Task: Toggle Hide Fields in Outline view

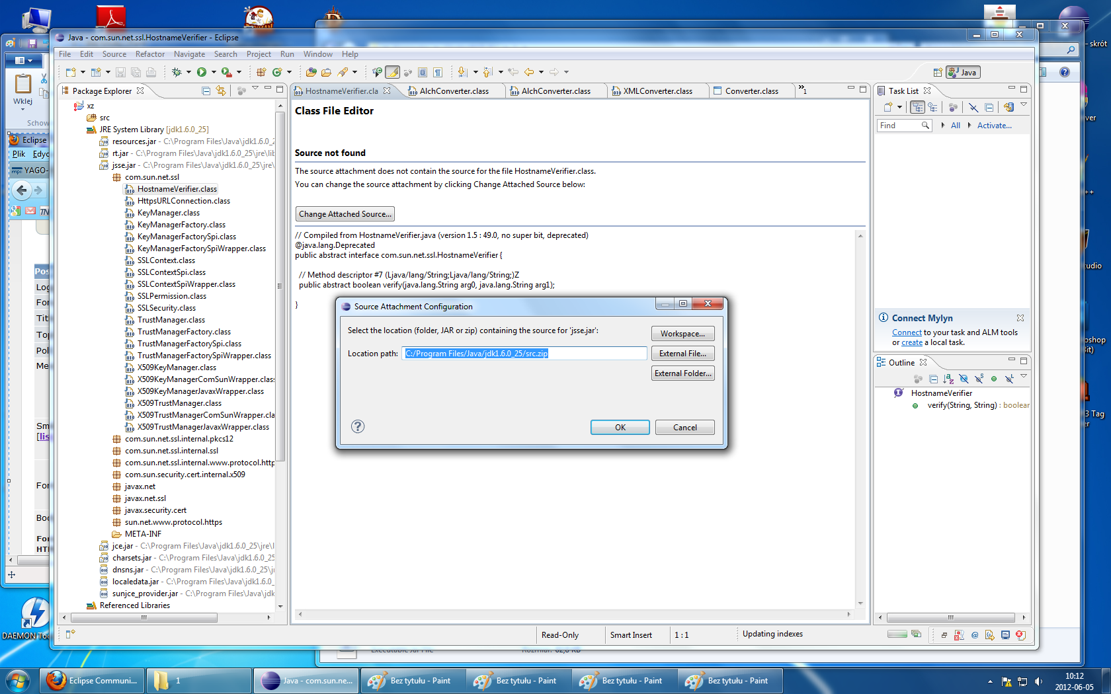Action: click(964, 379)
